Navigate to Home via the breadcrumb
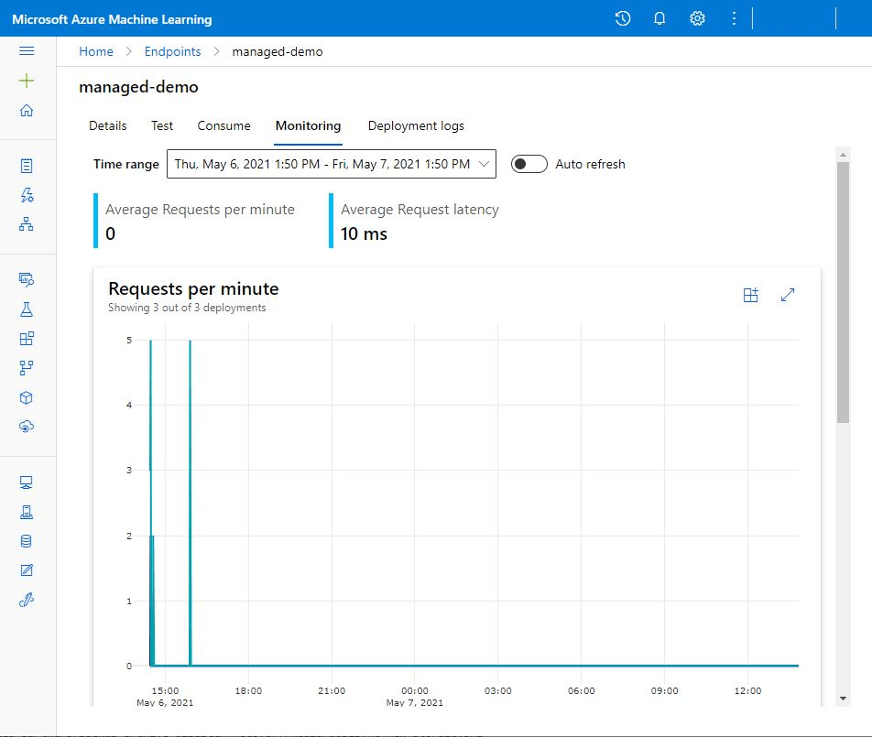This screenshot has width=872, height=737. tap(96, 51)
